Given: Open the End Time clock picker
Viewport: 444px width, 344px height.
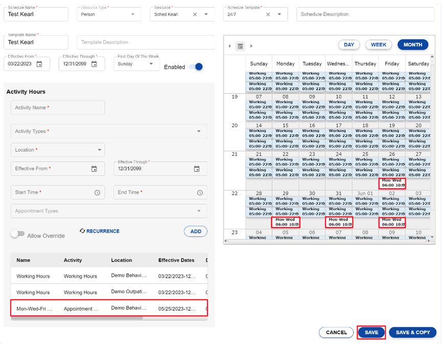Looking at the screenshot, I should (x=199, y=192).
